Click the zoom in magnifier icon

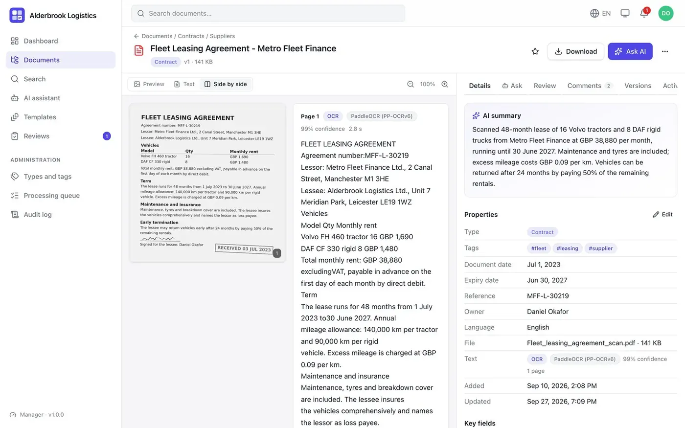445,84
